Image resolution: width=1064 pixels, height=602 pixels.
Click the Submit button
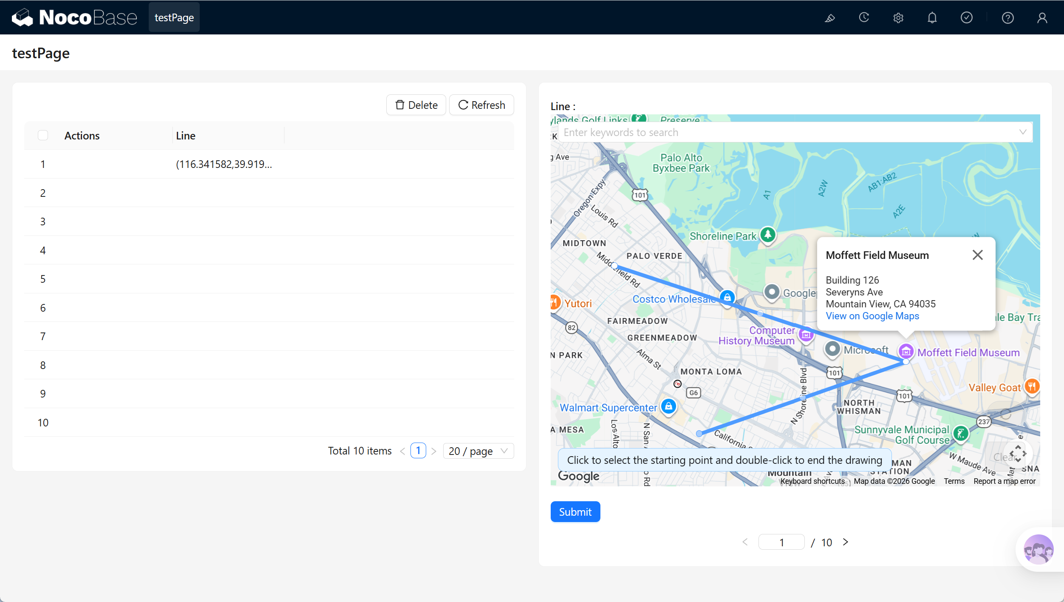point(575,512)
